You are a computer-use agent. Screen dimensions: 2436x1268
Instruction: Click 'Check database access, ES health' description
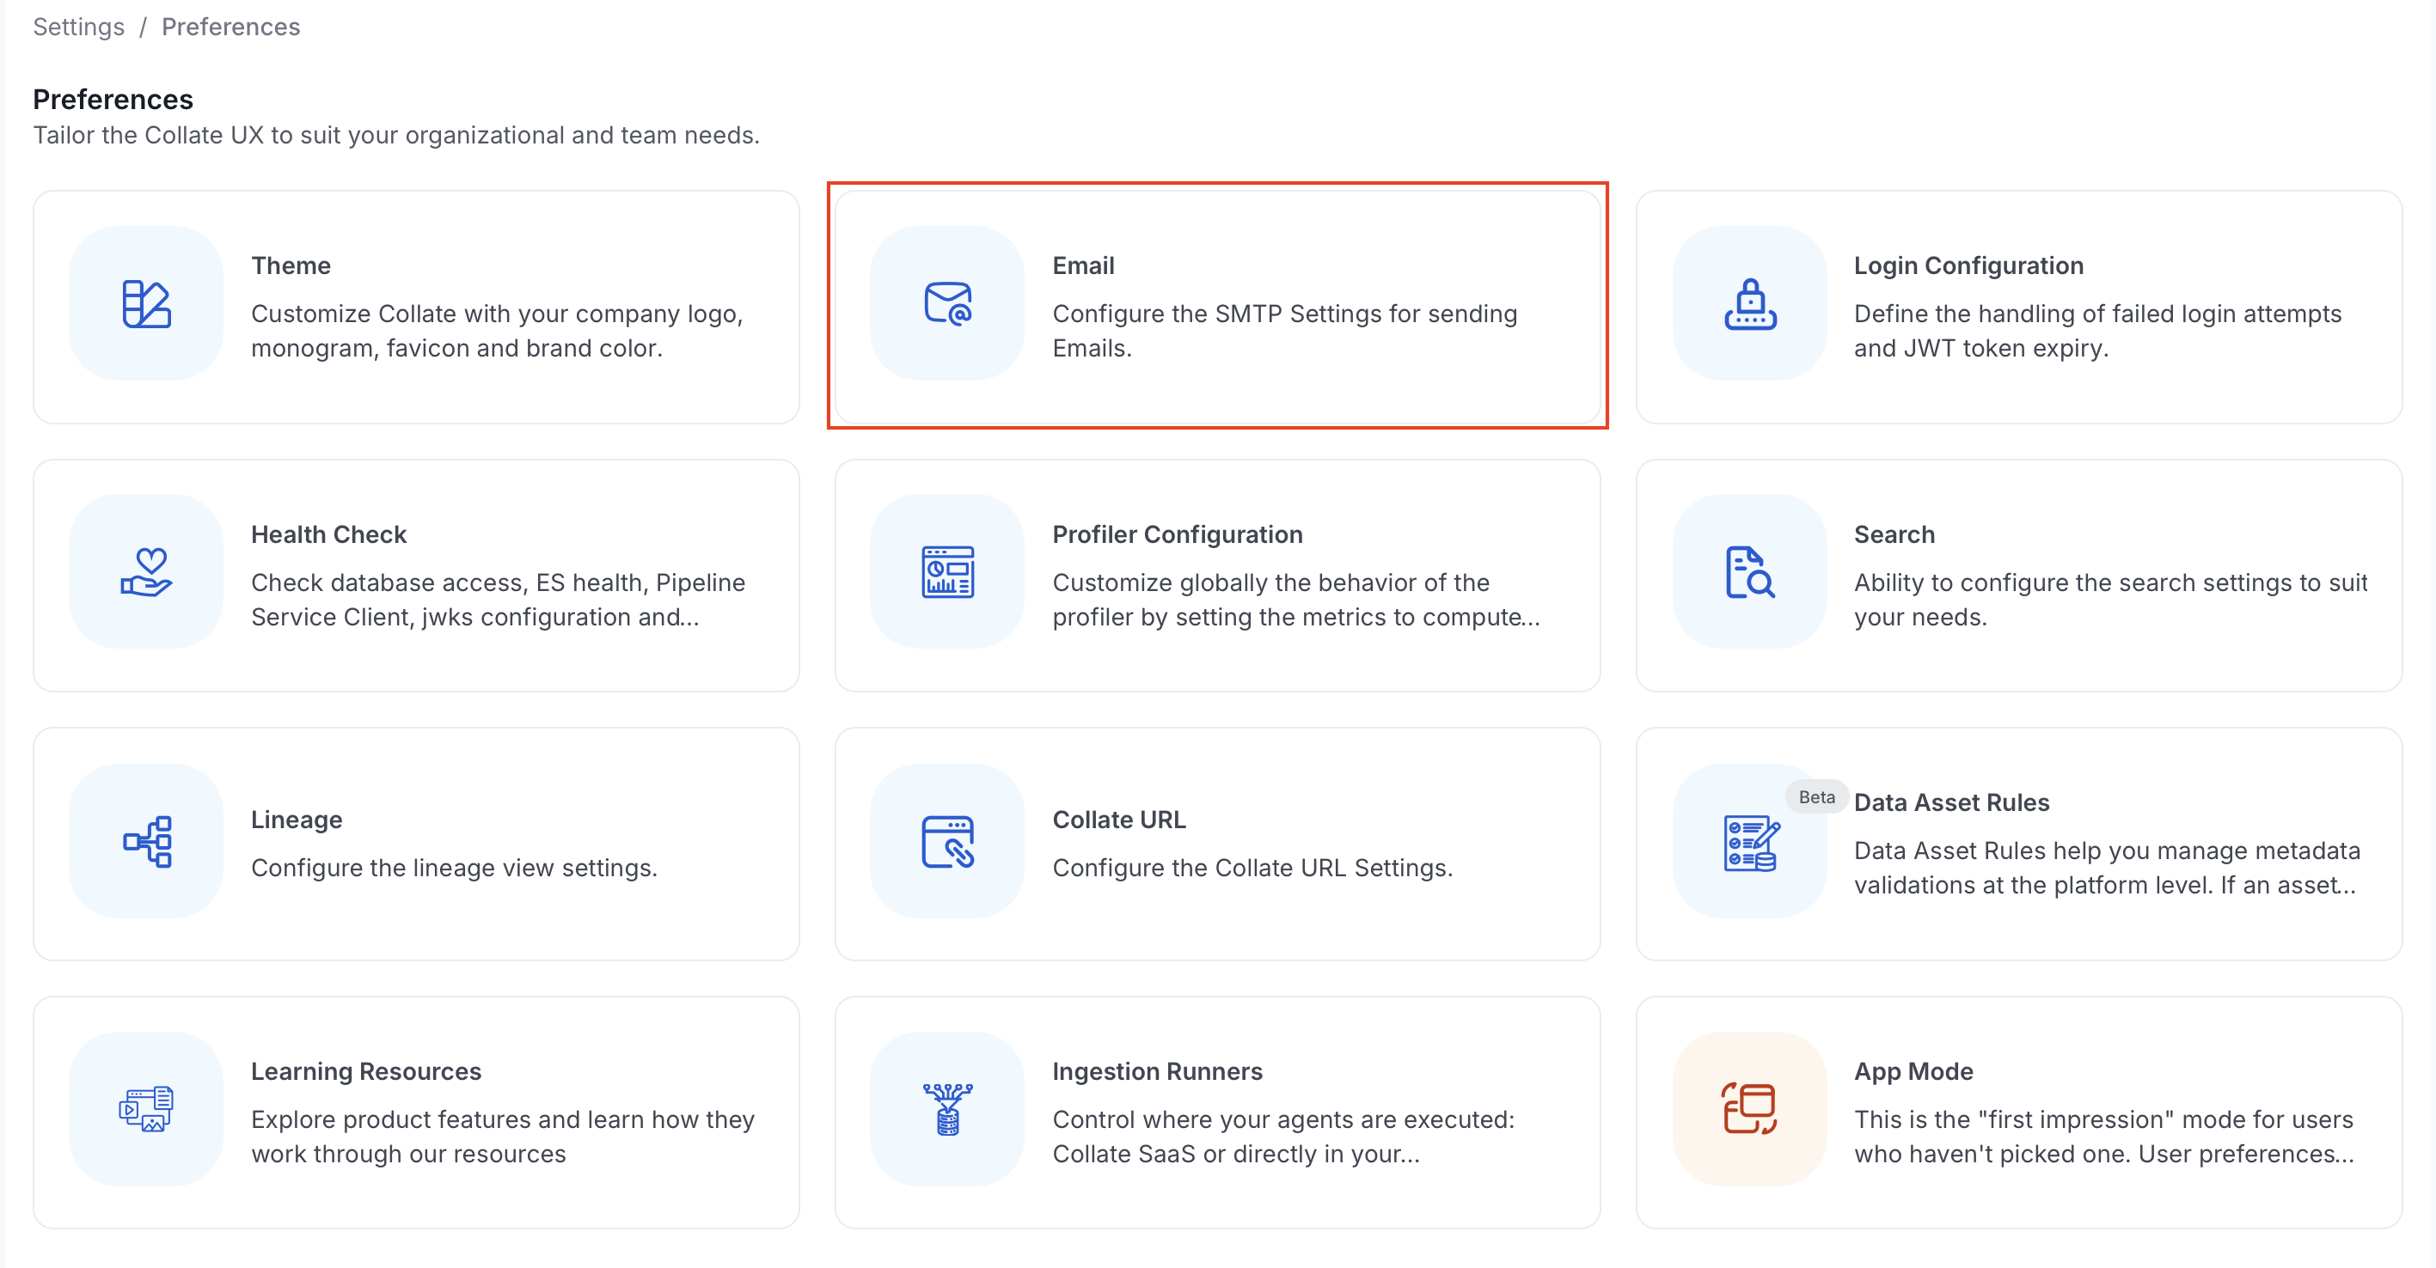[498, 599]
